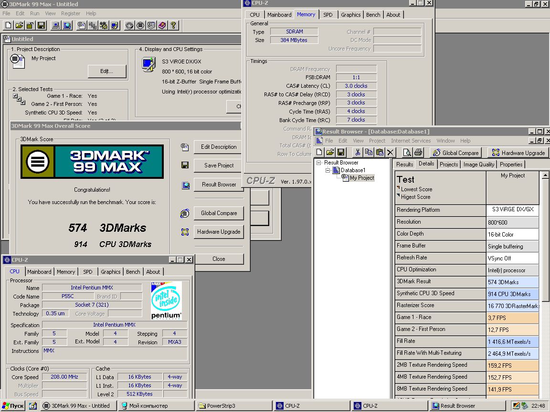The height and width of the screenshot is (412, 550).
Task: Switch to the Properties tab in Result Browser
Action: pyautogui.click(x=511, y=165)
